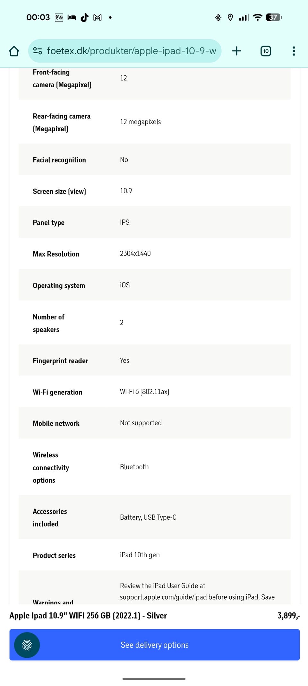Tap the 3,899,- price label
Screen dimensions: 308x686
pyautogui.click(x=288, y=615)
